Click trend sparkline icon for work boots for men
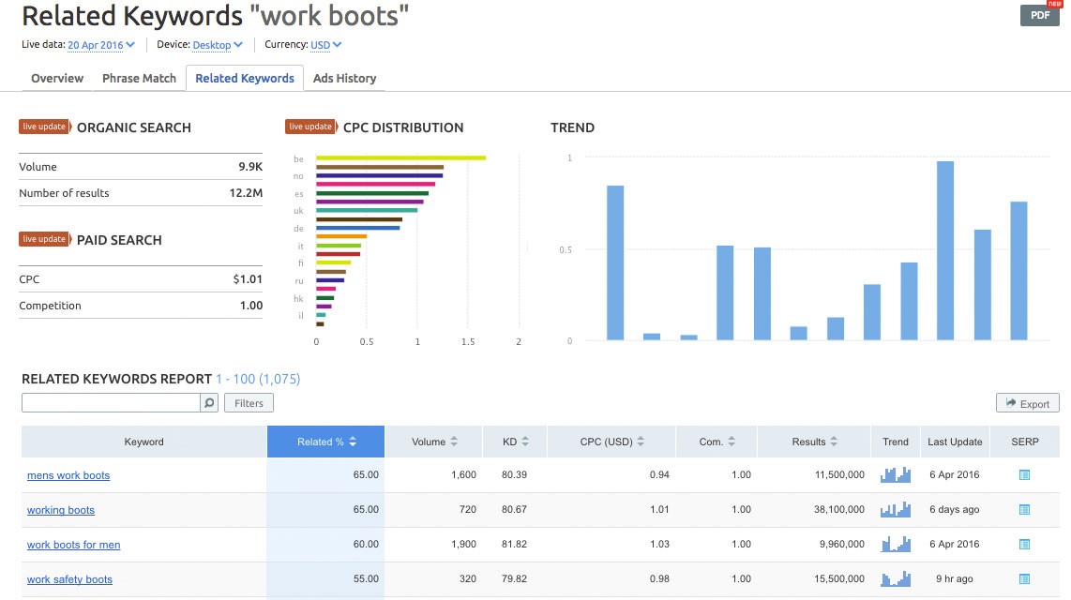Screen dimensions: 1071x600 [x=895, y=544]
